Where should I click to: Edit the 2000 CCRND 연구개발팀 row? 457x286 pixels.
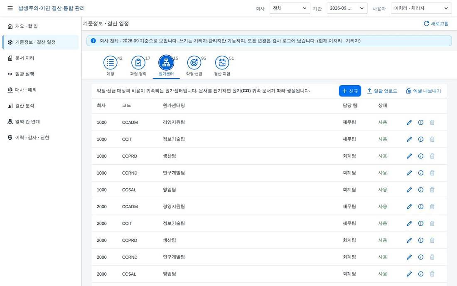pos(409,257)
